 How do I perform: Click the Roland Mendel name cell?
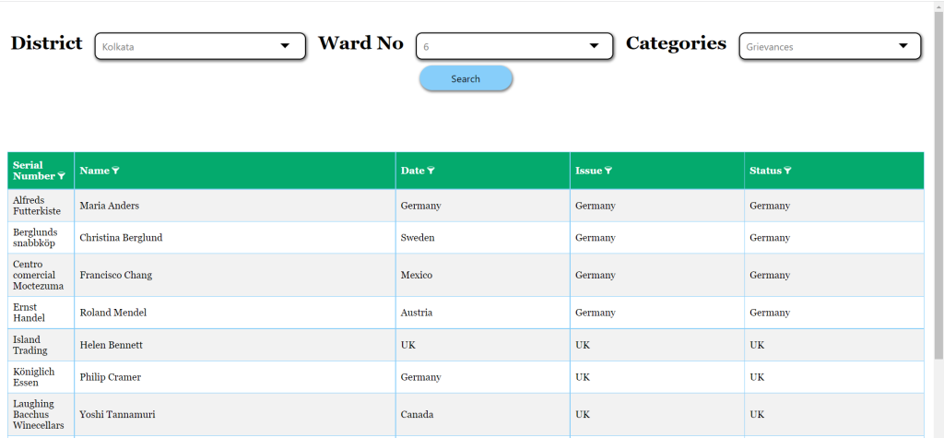(x=235, y=313)
